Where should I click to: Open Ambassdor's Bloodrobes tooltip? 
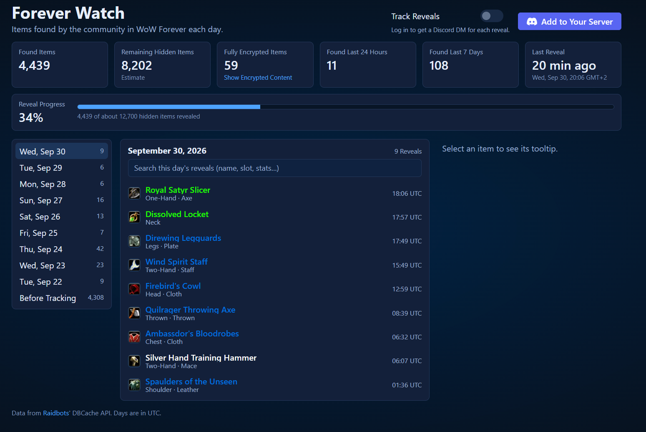tap(192, 333)
